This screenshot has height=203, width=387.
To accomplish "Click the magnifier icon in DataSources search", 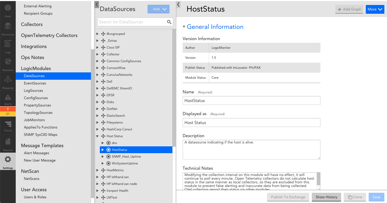I will pos(169,22).
